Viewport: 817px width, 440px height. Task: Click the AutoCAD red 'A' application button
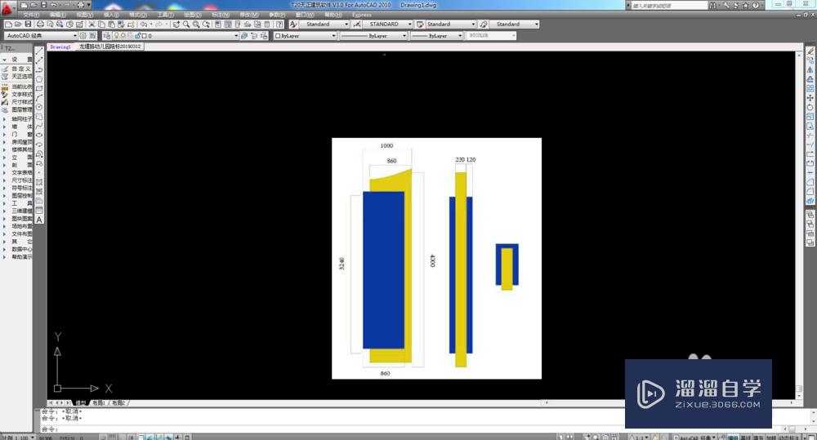(8, 7)
